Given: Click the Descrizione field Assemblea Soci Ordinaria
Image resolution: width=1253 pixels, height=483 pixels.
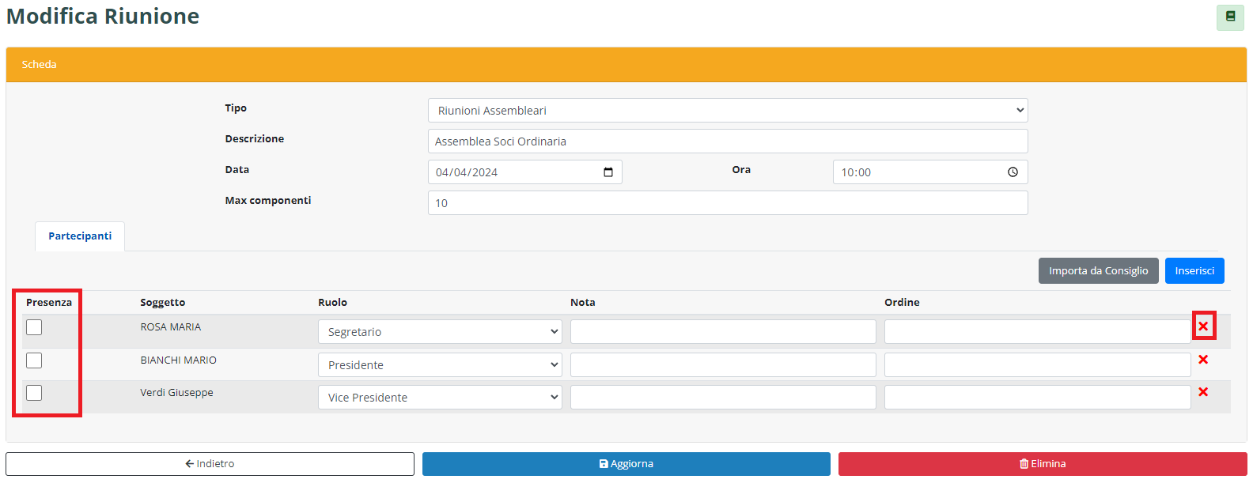Looking at the screenshot, I should point(727,142).
